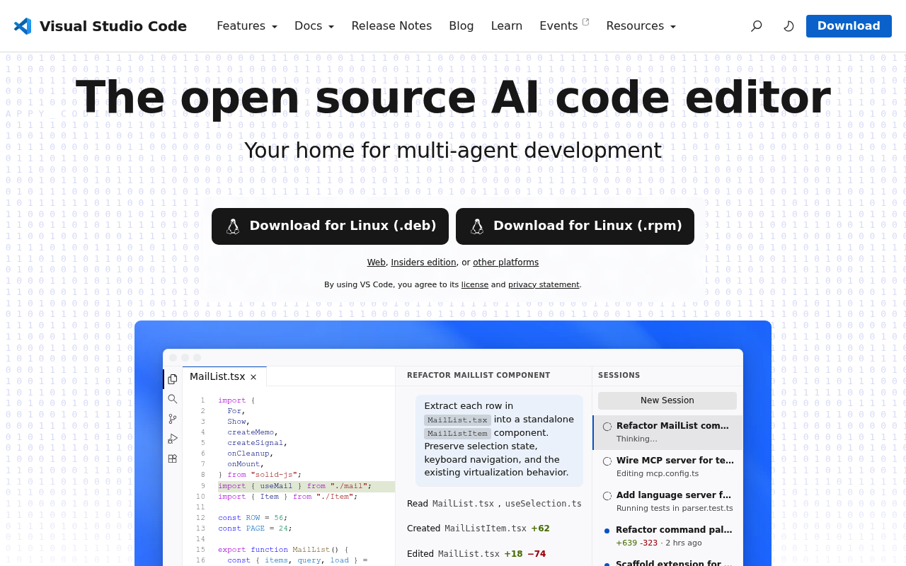Select the Refactor command palette session
906x566 pixels.
(668, 536)
